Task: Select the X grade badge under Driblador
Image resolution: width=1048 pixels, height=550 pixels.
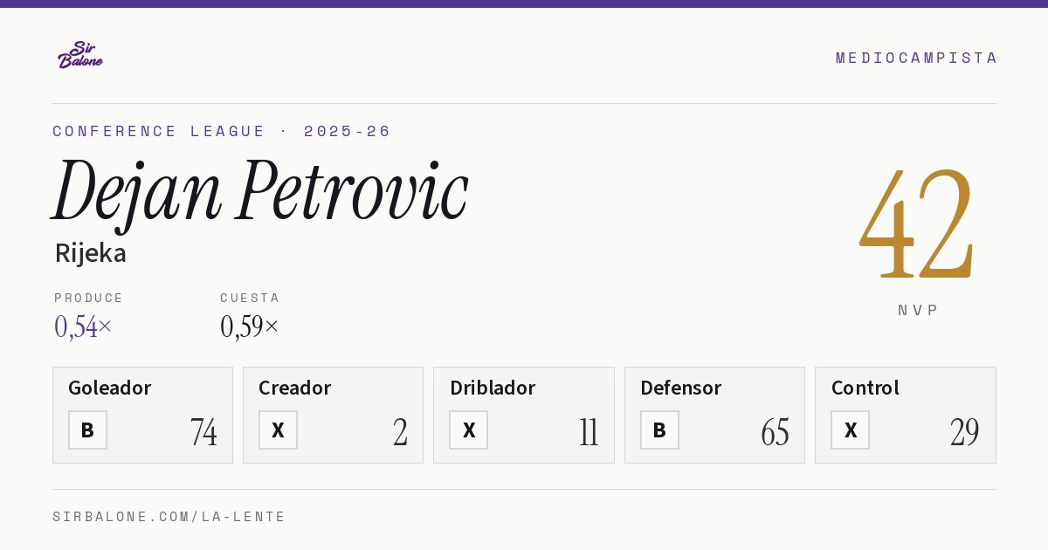Action: pyautogui.click(x=469, y=430)
